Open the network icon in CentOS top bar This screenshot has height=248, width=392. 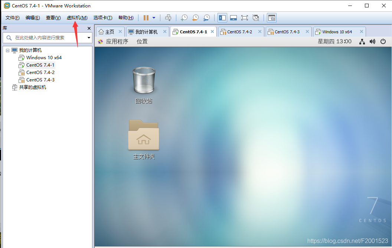point(362,41)
